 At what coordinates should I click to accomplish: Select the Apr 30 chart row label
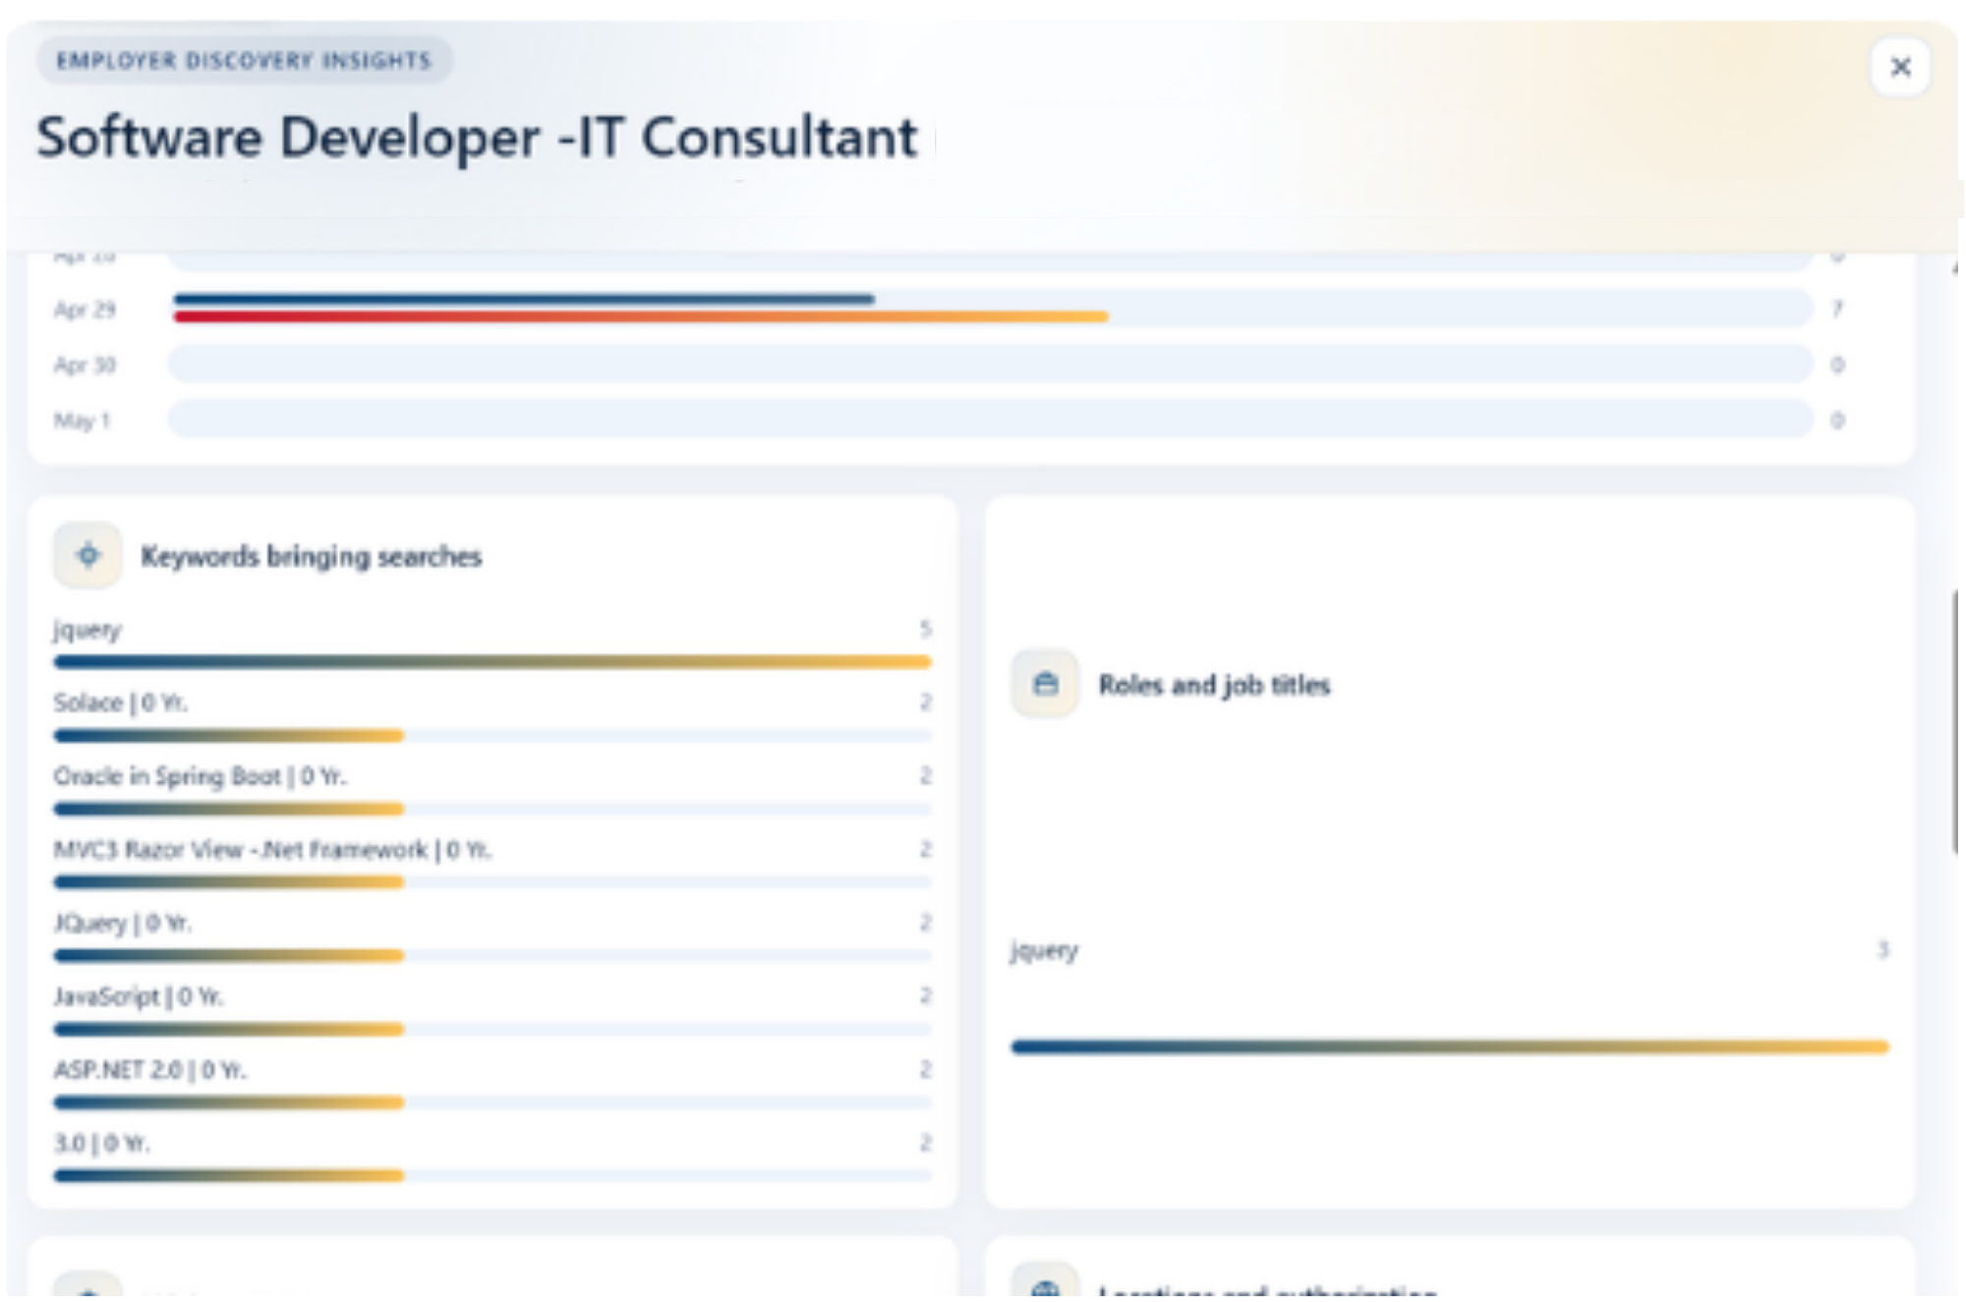86,366
